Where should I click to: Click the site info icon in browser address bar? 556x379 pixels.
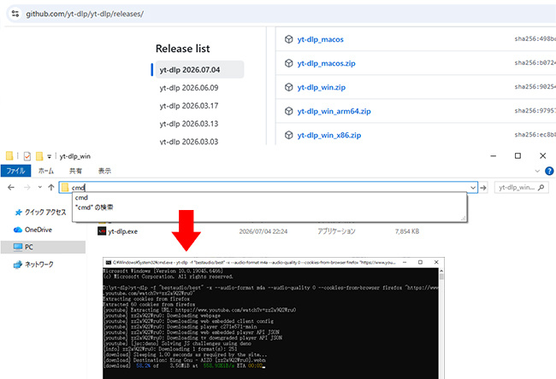[x=15, y=14]
